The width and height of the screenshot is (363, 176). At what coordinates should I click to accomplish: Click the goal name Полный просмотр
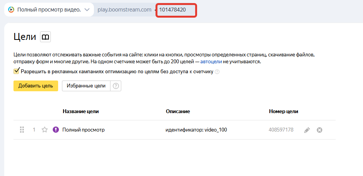click(84, 130)
